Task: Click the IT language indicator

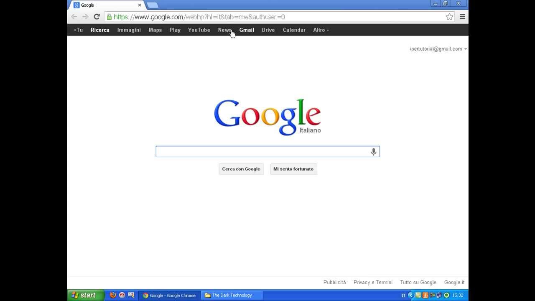Action: point(403,295)
